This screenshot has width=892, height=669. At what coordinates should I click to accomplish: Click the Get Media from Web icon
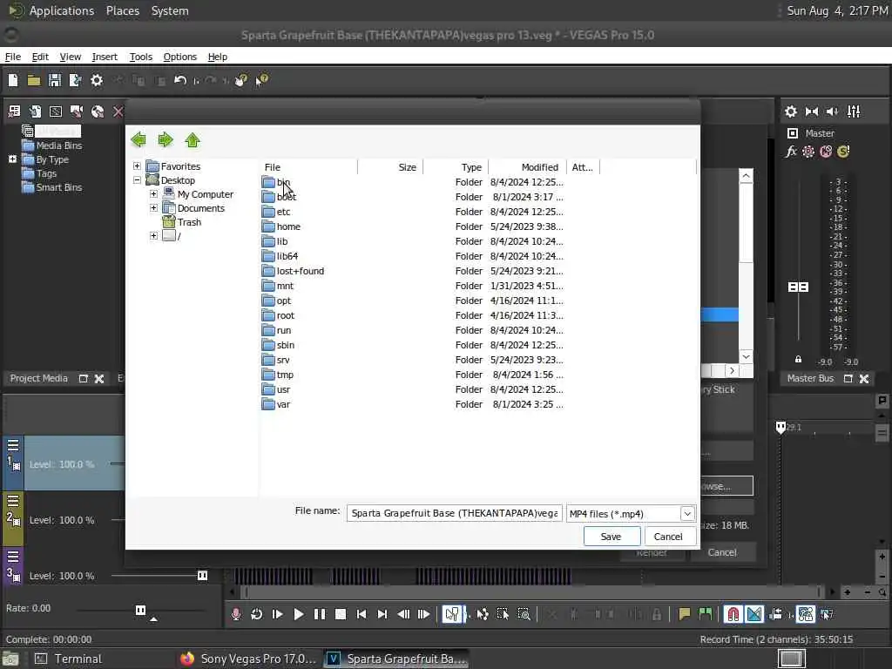tap(98, 111)
